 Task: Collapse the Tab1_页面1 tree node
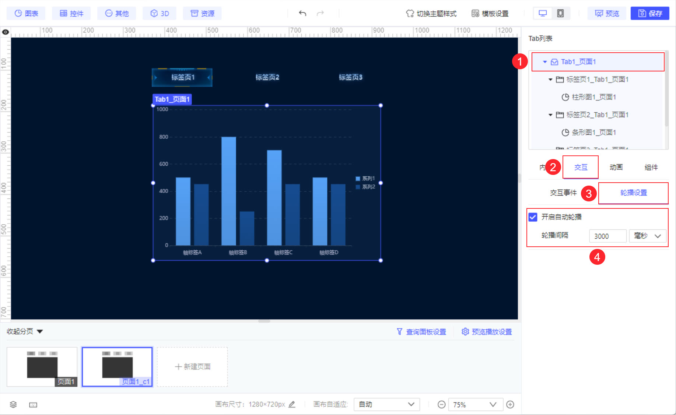pos(545,62)
